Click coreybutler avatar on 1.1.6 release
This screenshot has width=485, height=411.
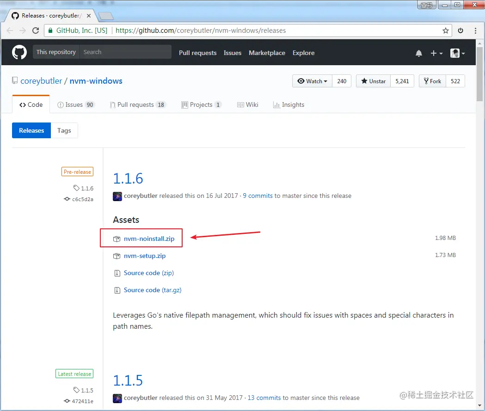click(x=117, y=196)
